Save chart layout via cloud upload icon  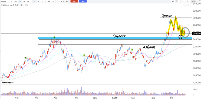188,1
